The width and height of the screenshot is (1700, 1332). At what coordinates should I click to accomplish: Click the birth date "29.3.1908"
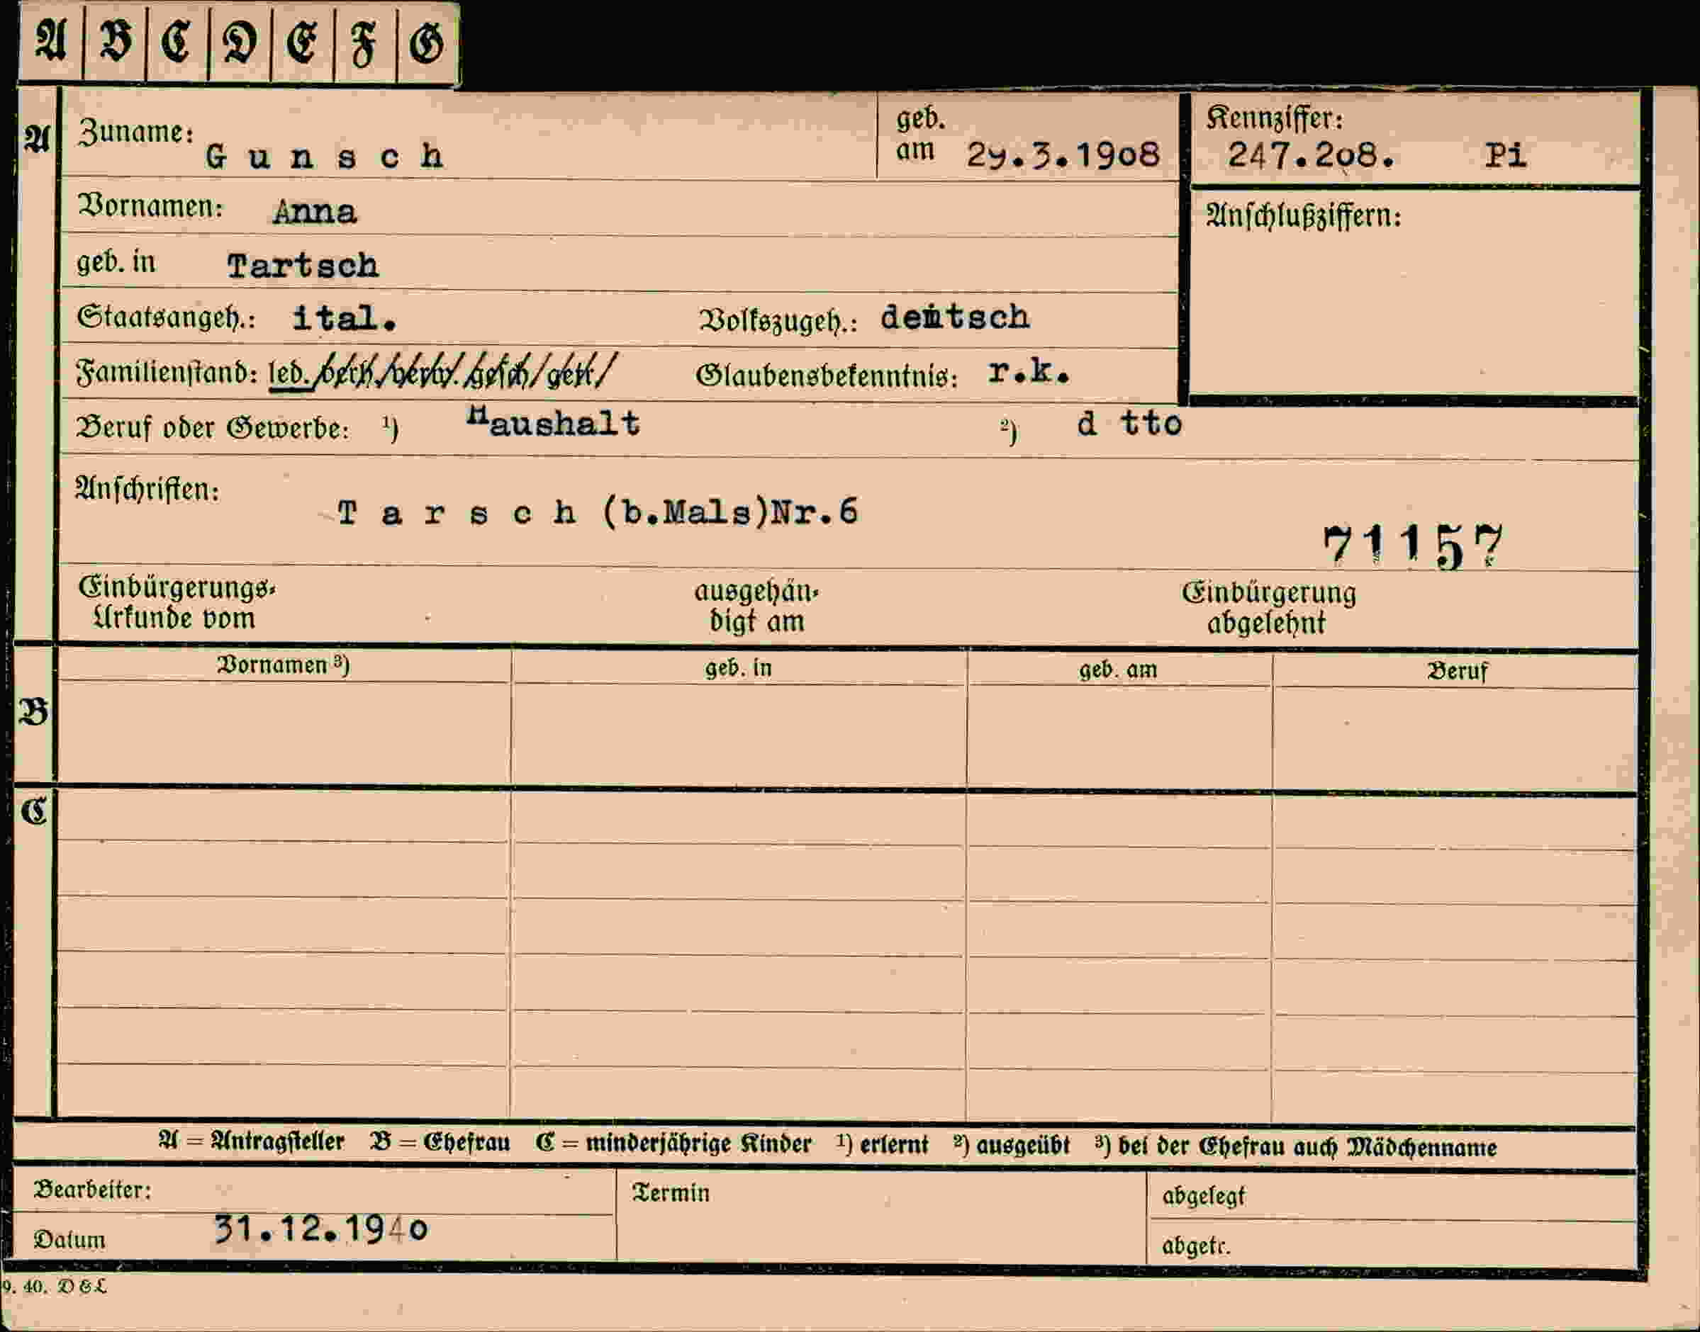1063,155
